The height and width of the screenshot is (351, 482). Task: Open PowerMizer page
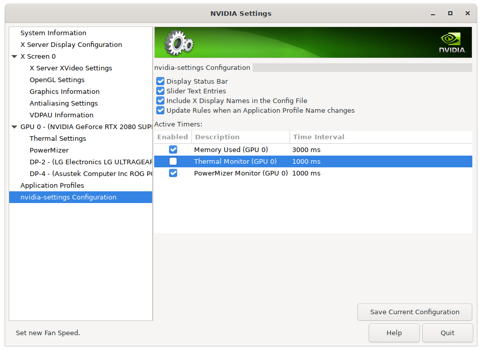[x=49, y=150]
